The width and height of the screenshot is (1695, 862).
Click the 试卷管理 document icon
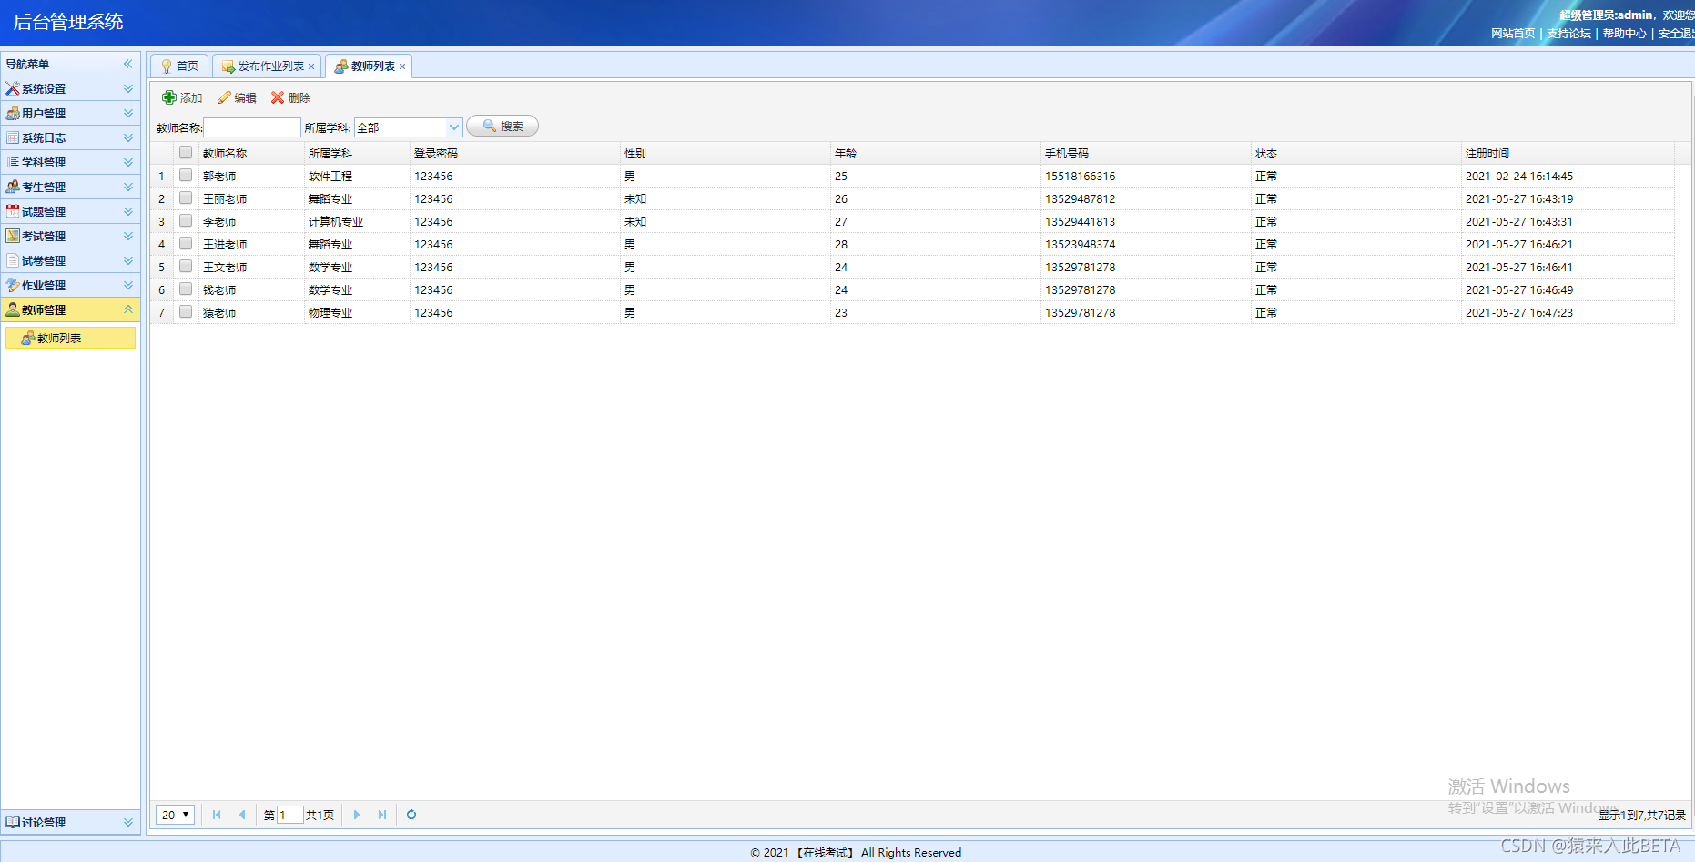click(x=13, y=260)
